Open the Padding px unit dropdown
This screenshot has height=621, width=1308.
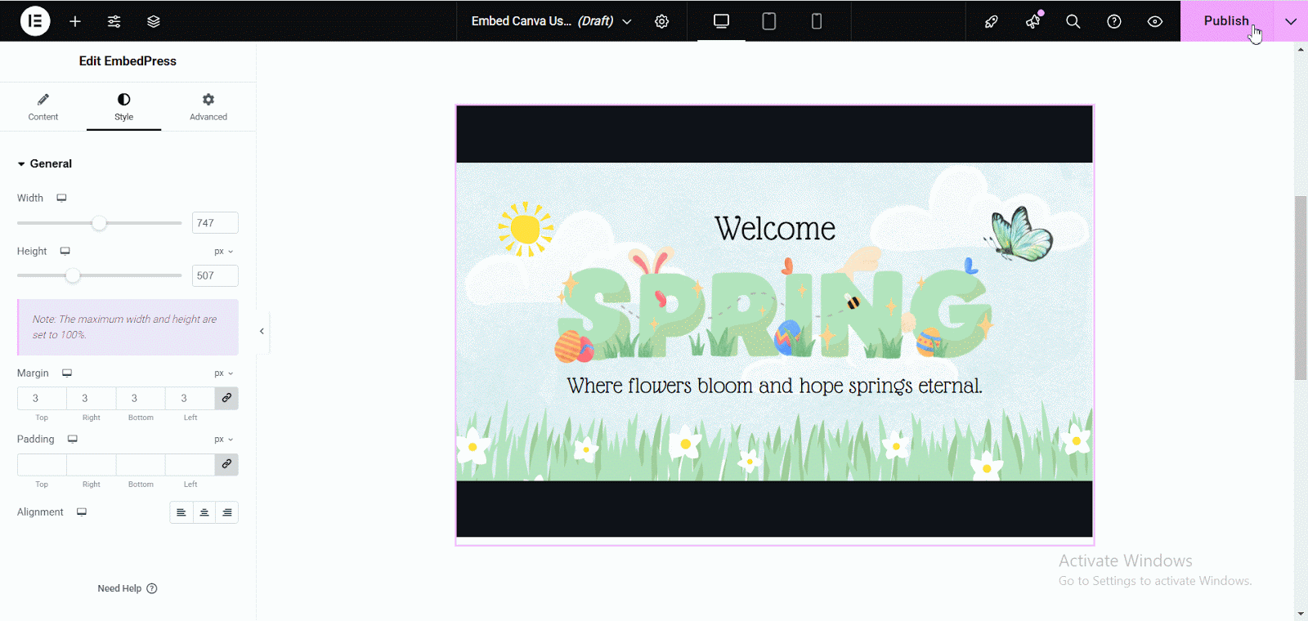(x=224, y=440)
